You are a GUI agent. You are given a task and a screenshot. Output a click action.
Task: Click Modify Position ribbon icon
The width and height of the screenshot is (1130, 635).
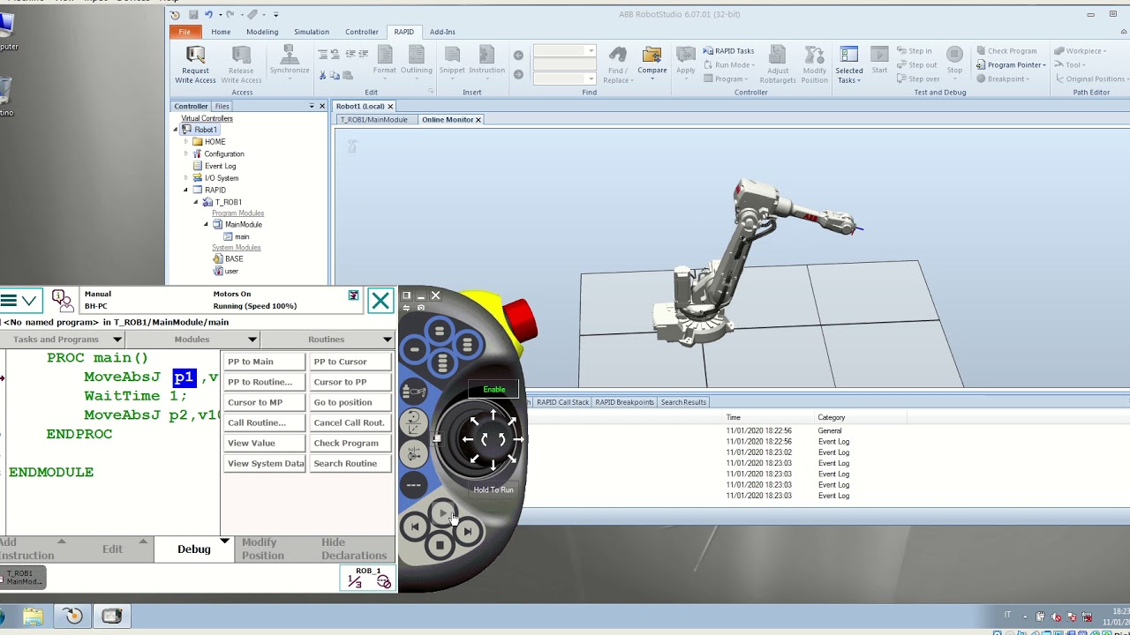815,64
